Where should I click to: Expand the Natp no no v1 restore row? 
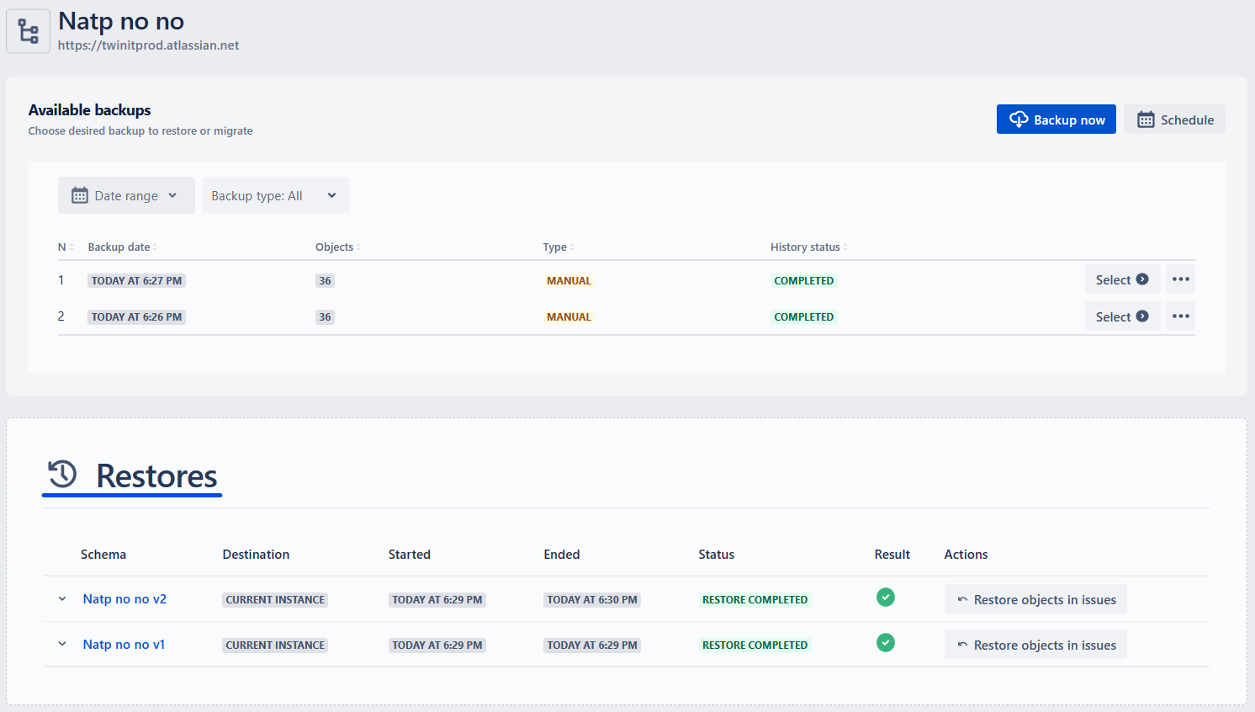click(x=62, y=645)
